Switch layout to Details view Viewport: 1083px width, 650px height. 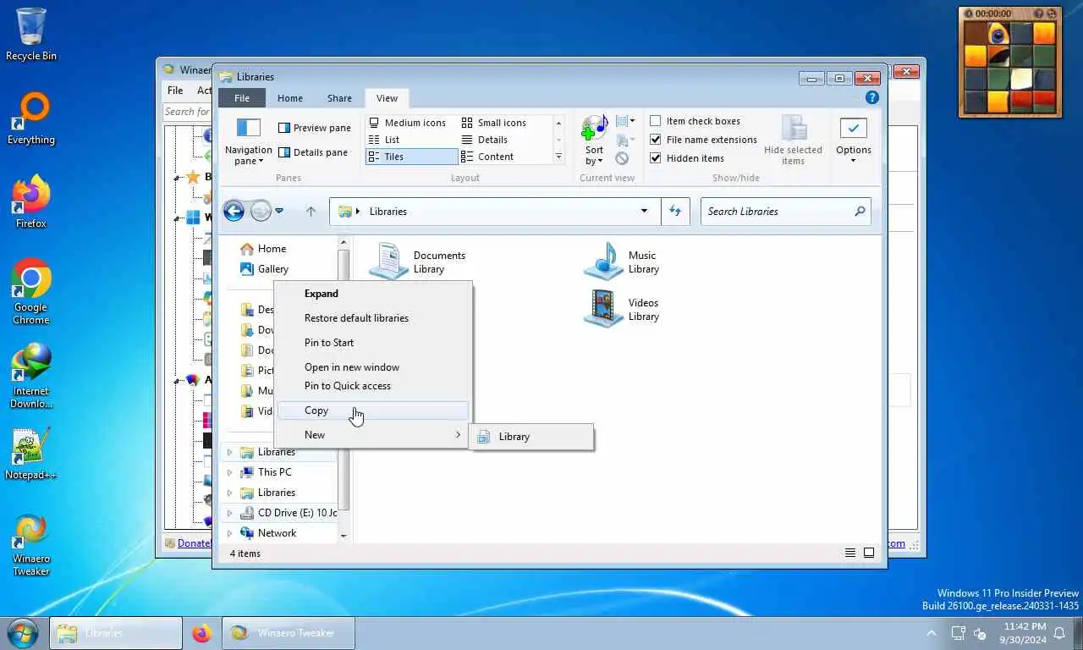coord(485,140)
